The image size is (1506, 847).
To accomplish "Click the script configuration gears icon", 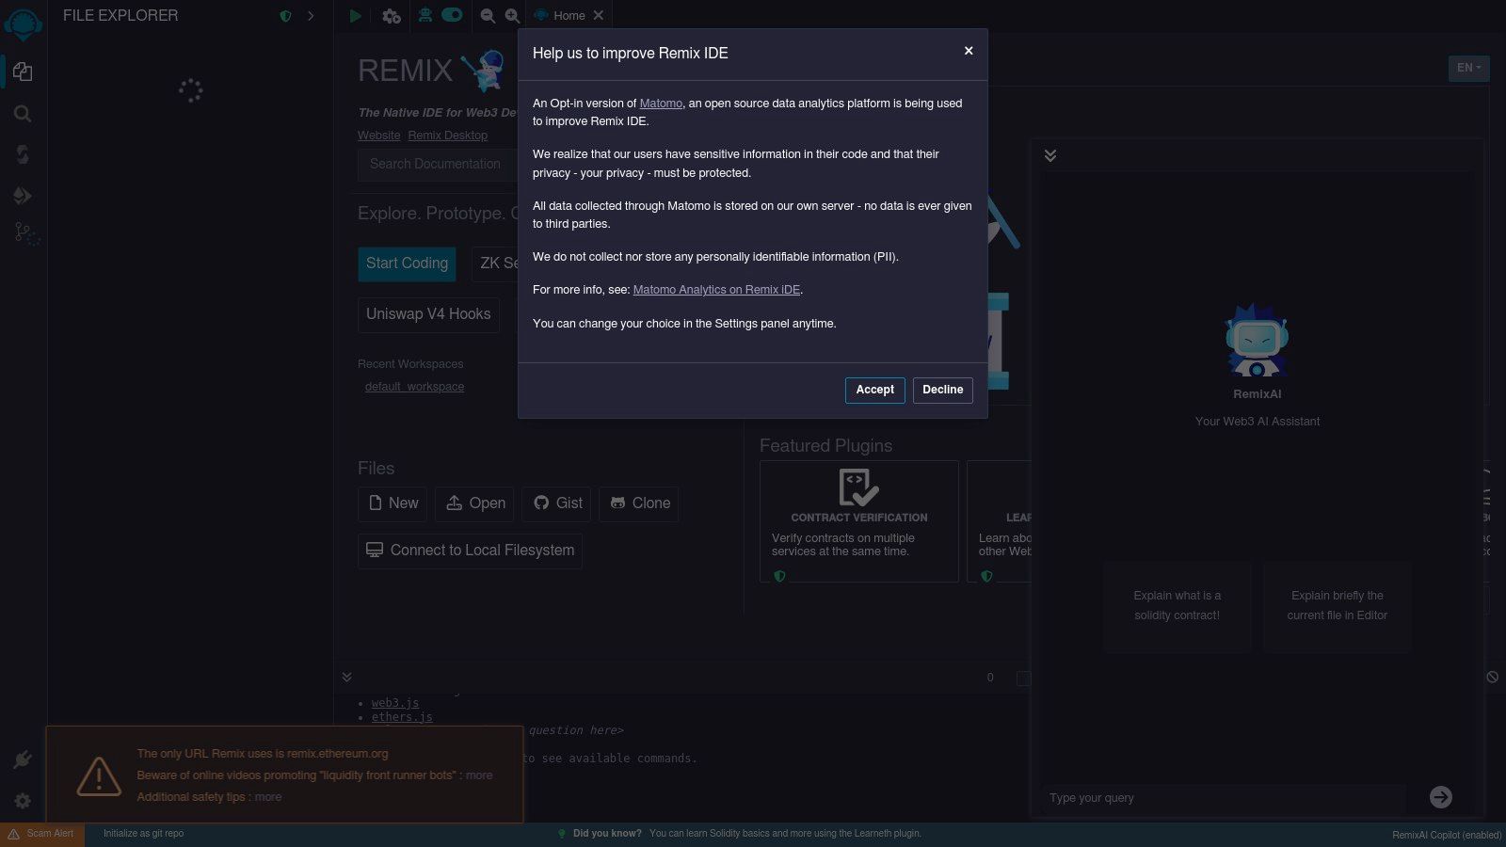I will (x=392, y=16).
